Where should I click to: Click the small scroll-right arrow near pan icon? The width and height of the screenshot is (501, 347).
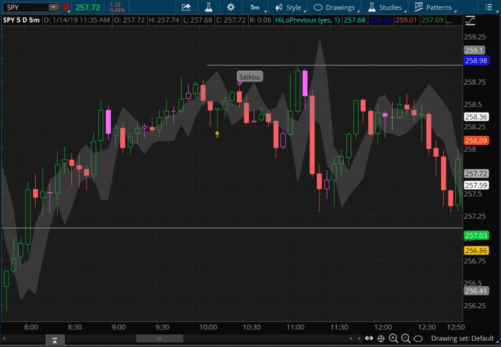coord(359,338)
